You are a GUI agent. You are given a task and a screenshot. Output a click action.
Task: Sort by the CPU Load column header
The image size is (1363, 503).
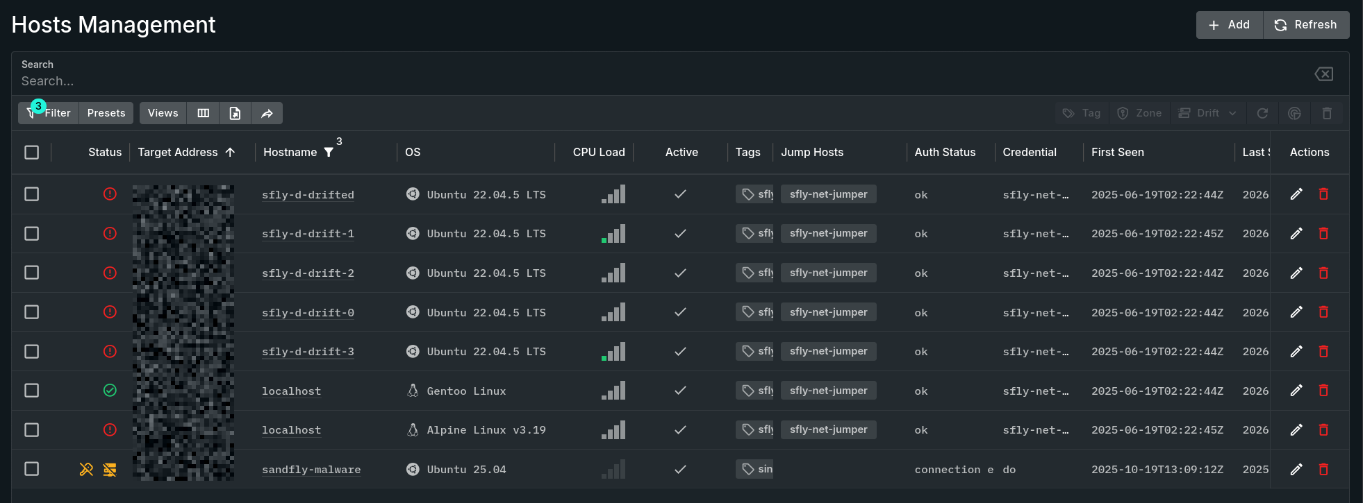coord(599,153)
